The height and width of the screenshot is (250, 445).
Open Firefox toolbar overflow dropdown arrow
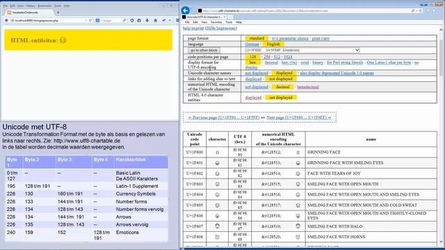[170, 20]
